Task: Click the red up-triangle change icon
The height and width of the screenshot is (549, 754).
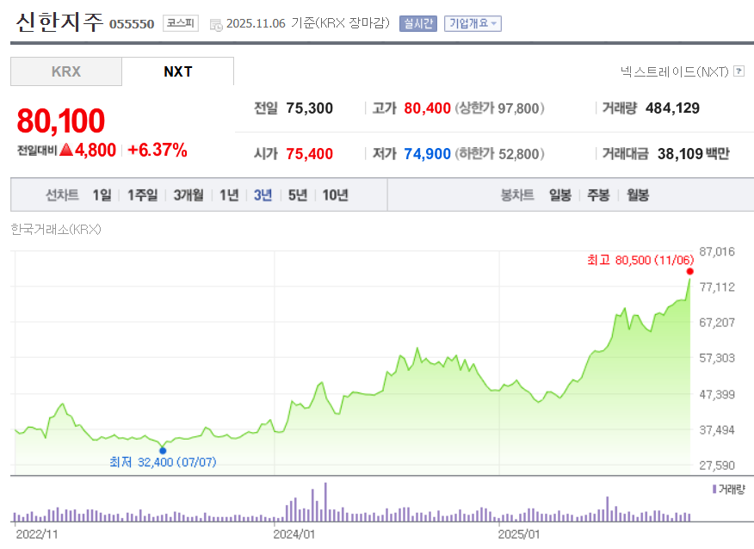Action: pos(66,150)
